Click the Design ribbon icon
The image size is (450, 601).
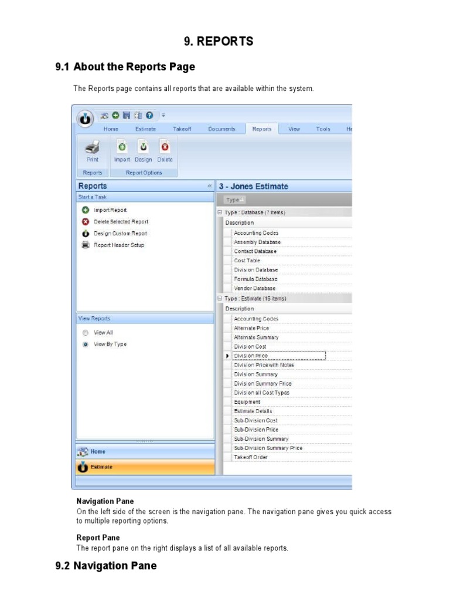point(143,147)
